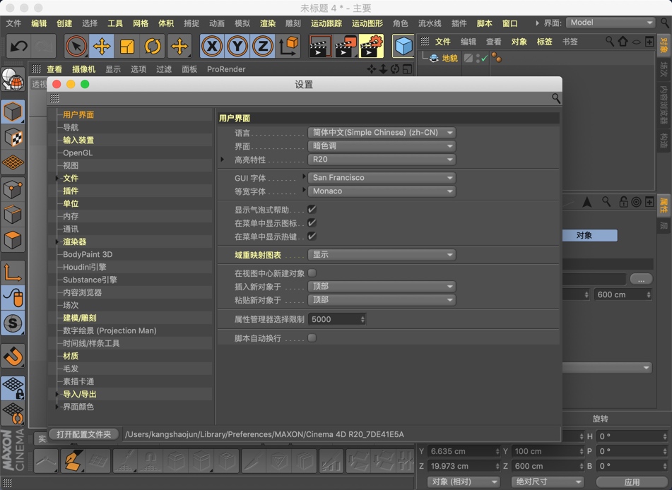Add a Cube primitive object
Viewport: 672px width, 490px height.
tap(403, 46)
